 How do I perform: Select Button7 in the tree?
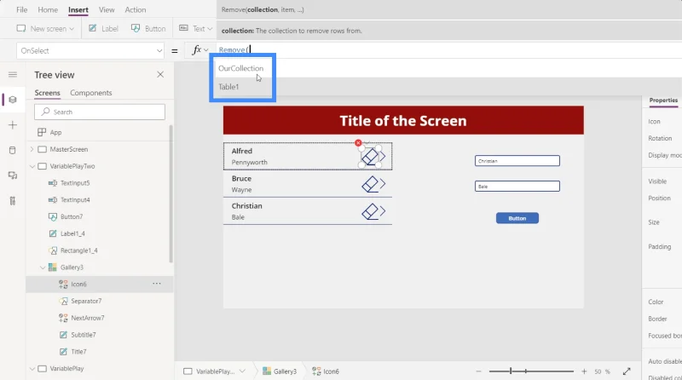pyautogui.click(x=72, y=216)
